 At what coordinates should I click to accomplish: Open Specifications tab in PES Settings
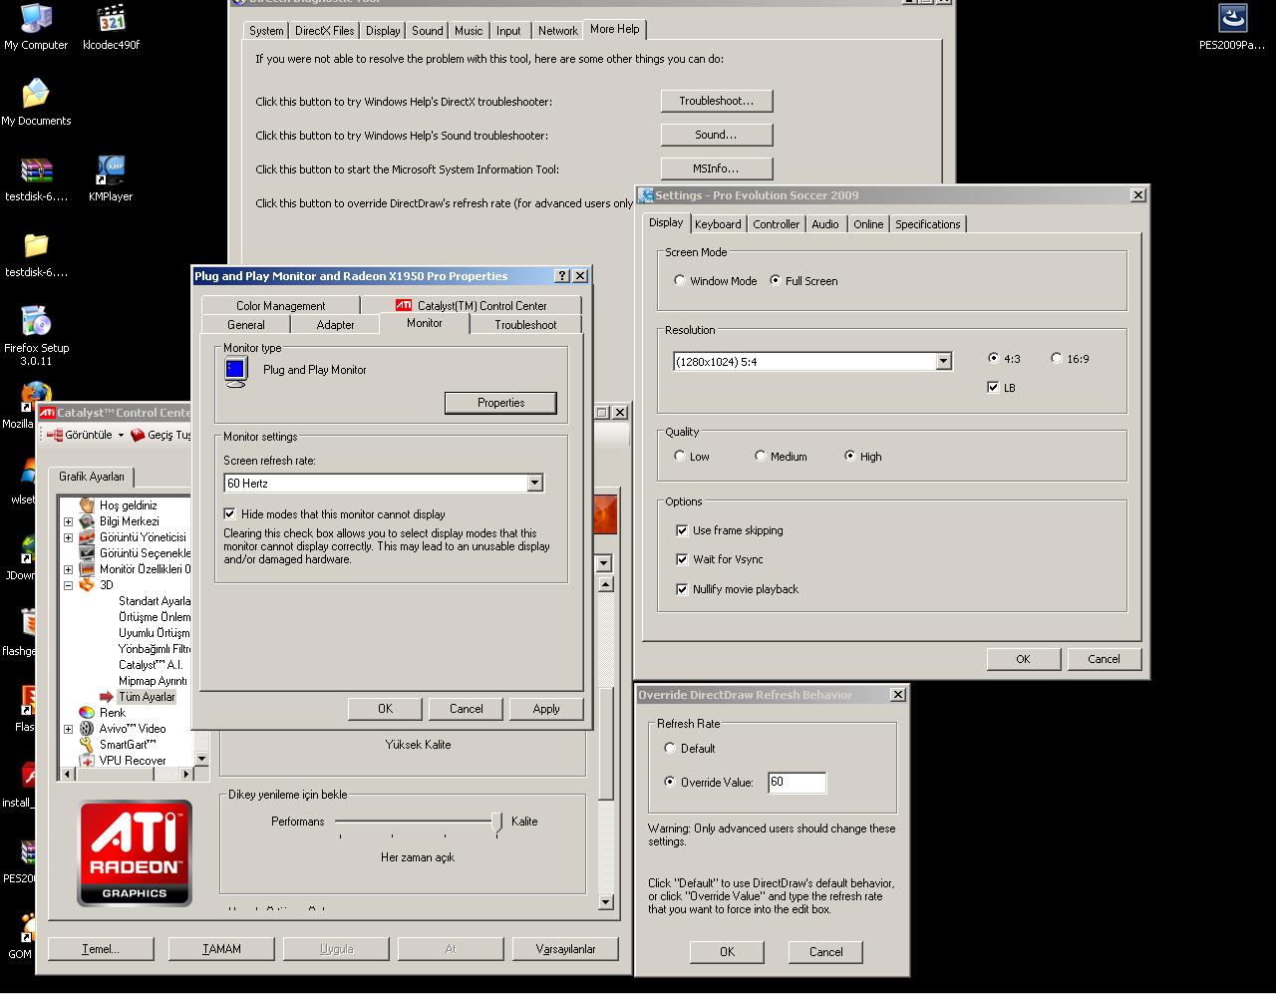click(927, 224)
